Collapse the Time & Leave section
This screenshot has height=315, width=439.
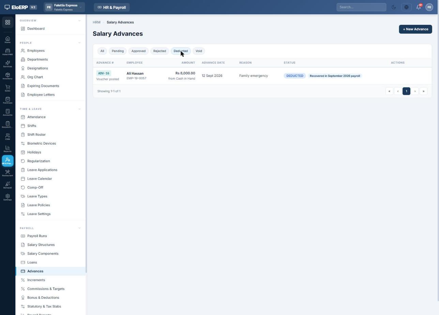pos(79,109)
